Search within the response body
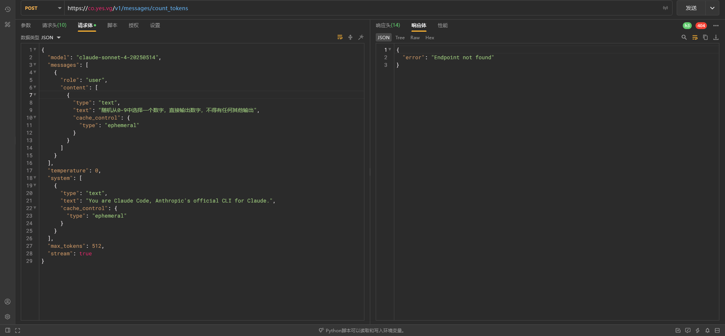725x336 pixels. tap(684, 37)
